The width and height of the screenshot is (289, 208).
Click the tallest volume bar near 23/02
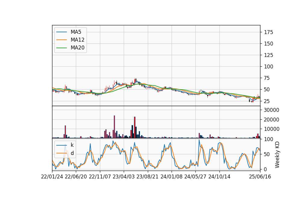point(114,127)
